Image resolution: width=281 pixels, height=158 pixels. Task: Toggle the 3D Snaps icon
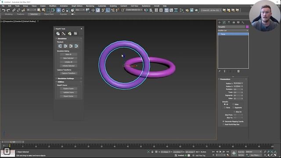click(x=103, y=10)
